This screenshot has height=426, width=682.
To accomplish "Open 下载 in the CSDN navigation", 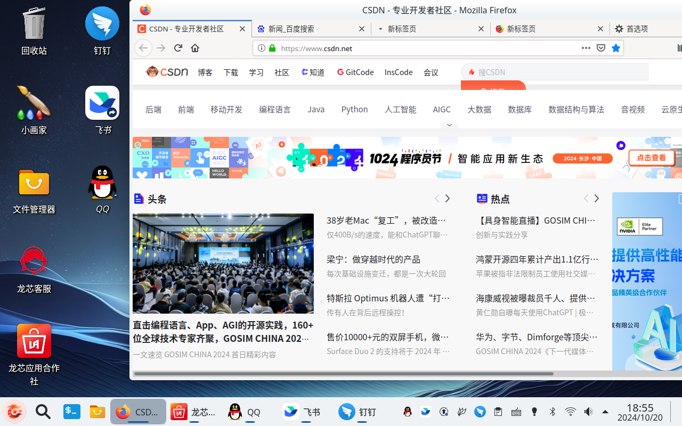I will (x=231, y=72).
